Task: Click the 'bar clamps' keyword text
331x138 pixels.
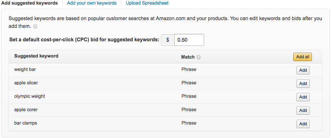Action: pyautogui.click(x=25, y=123)
